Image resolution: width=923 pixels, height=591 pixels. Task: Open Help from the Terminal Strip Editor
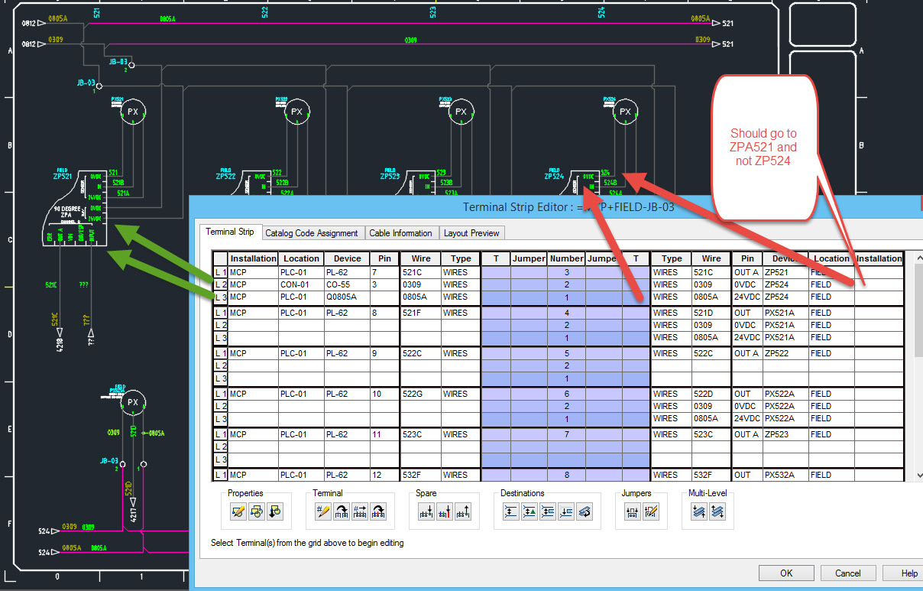click(909, 573)
